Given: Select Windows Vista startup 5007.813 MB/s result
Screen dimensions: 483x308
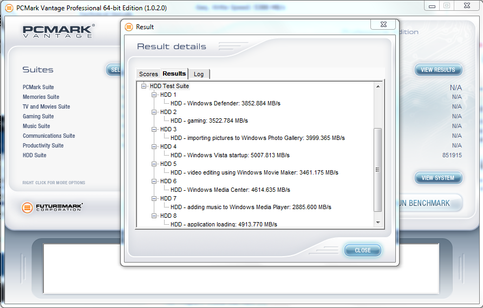Looking at the screenshot, I should [x=230, y=155].
